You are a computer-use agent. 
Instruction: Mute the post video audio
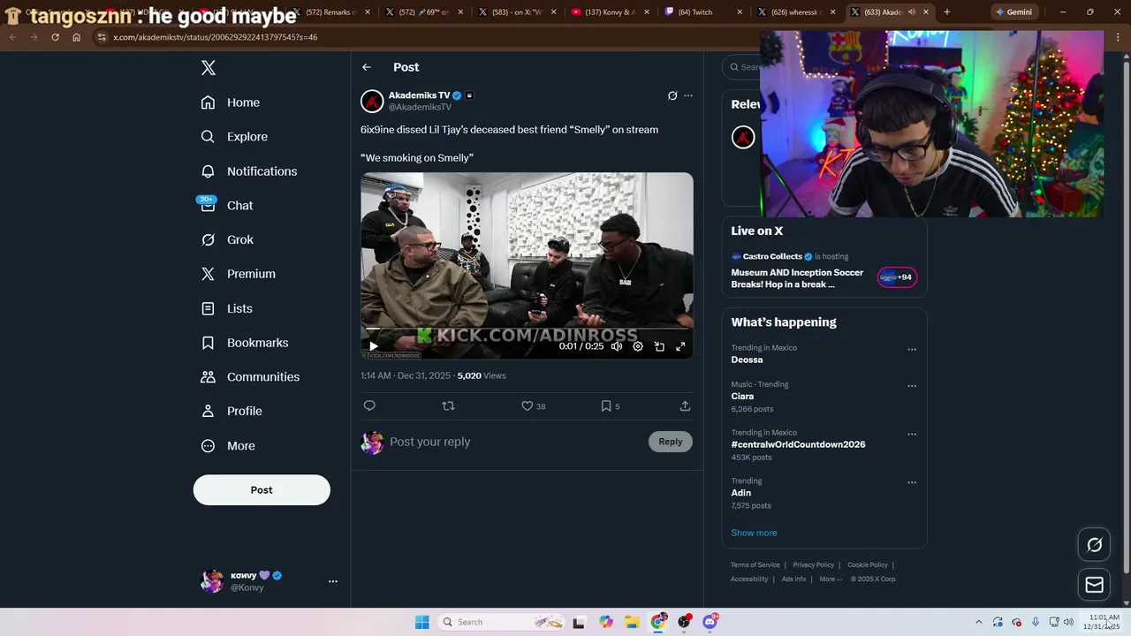[x=617, y=346]
